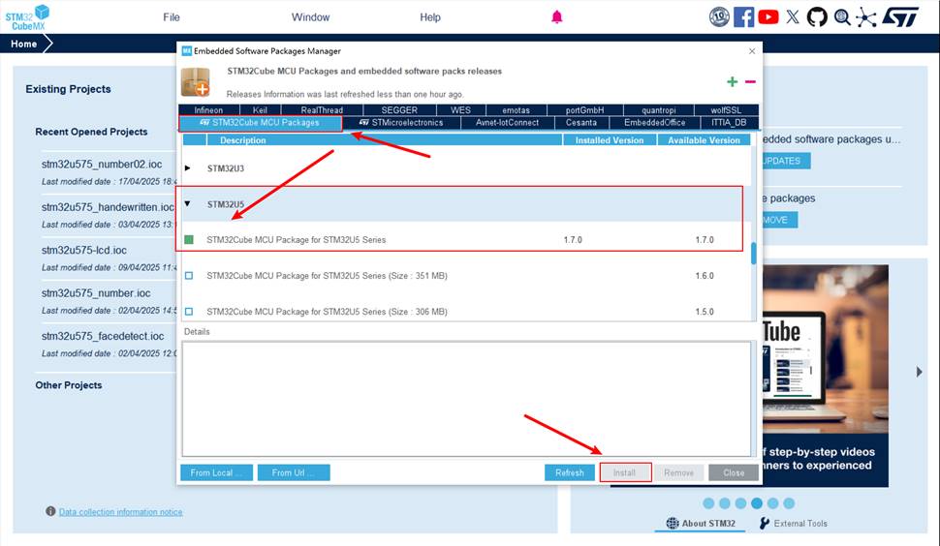The height and width of the screenshot is (546, 940).
Task: Open the YouTube icon link
Action: (768, 16)
